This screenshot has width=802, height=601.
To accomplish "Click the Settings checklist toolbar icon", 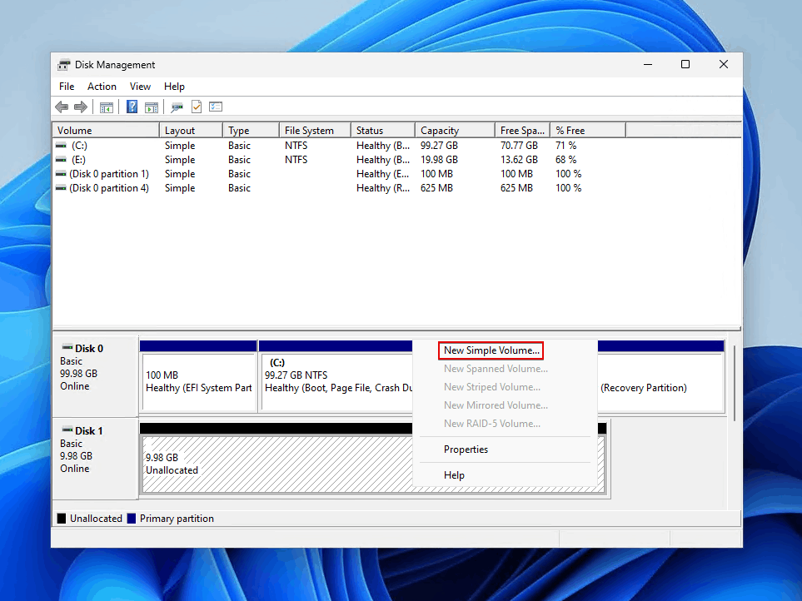I will click(x=216, y=107).
